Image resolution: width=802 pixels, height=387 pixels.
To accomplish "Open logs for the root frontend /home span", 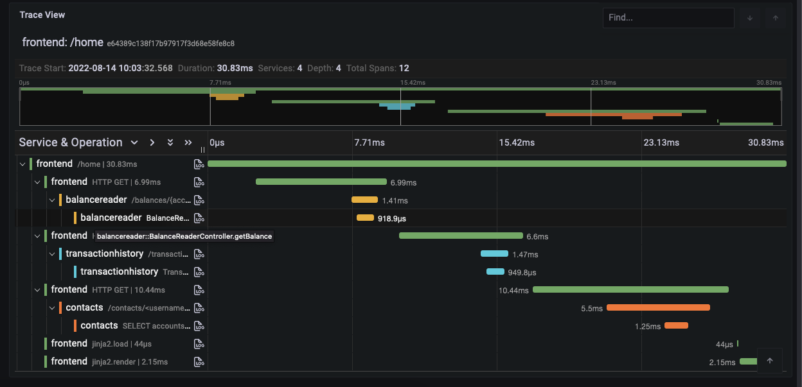I will tap(199, 164).
